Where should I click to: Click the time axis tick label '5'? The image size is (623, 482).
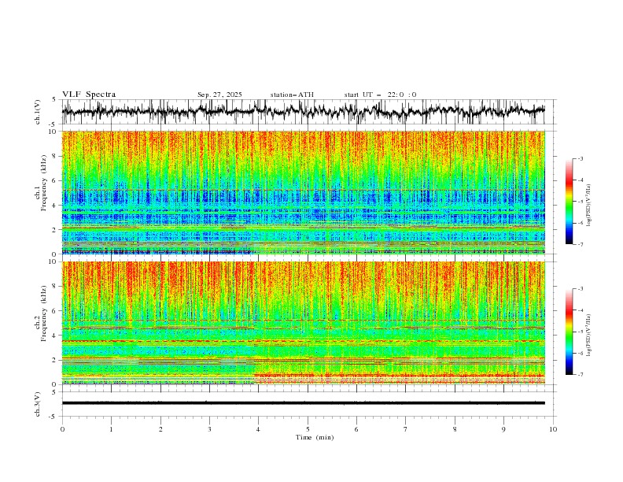[308, 429]
